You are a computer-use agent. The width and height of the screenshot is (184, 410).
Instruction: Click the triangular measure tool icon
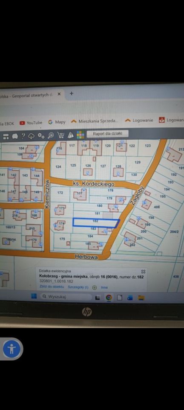point(71,135)
